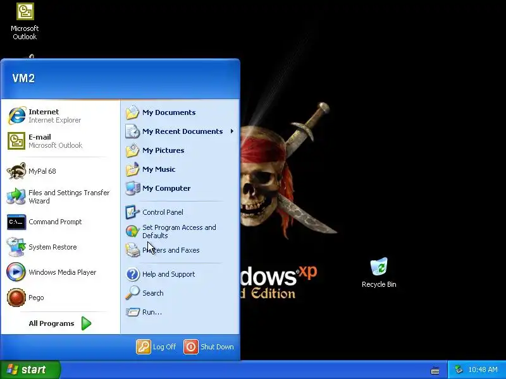Click the on-screen keyboard tray icon

pyautogui.click(x=435, y=370)
